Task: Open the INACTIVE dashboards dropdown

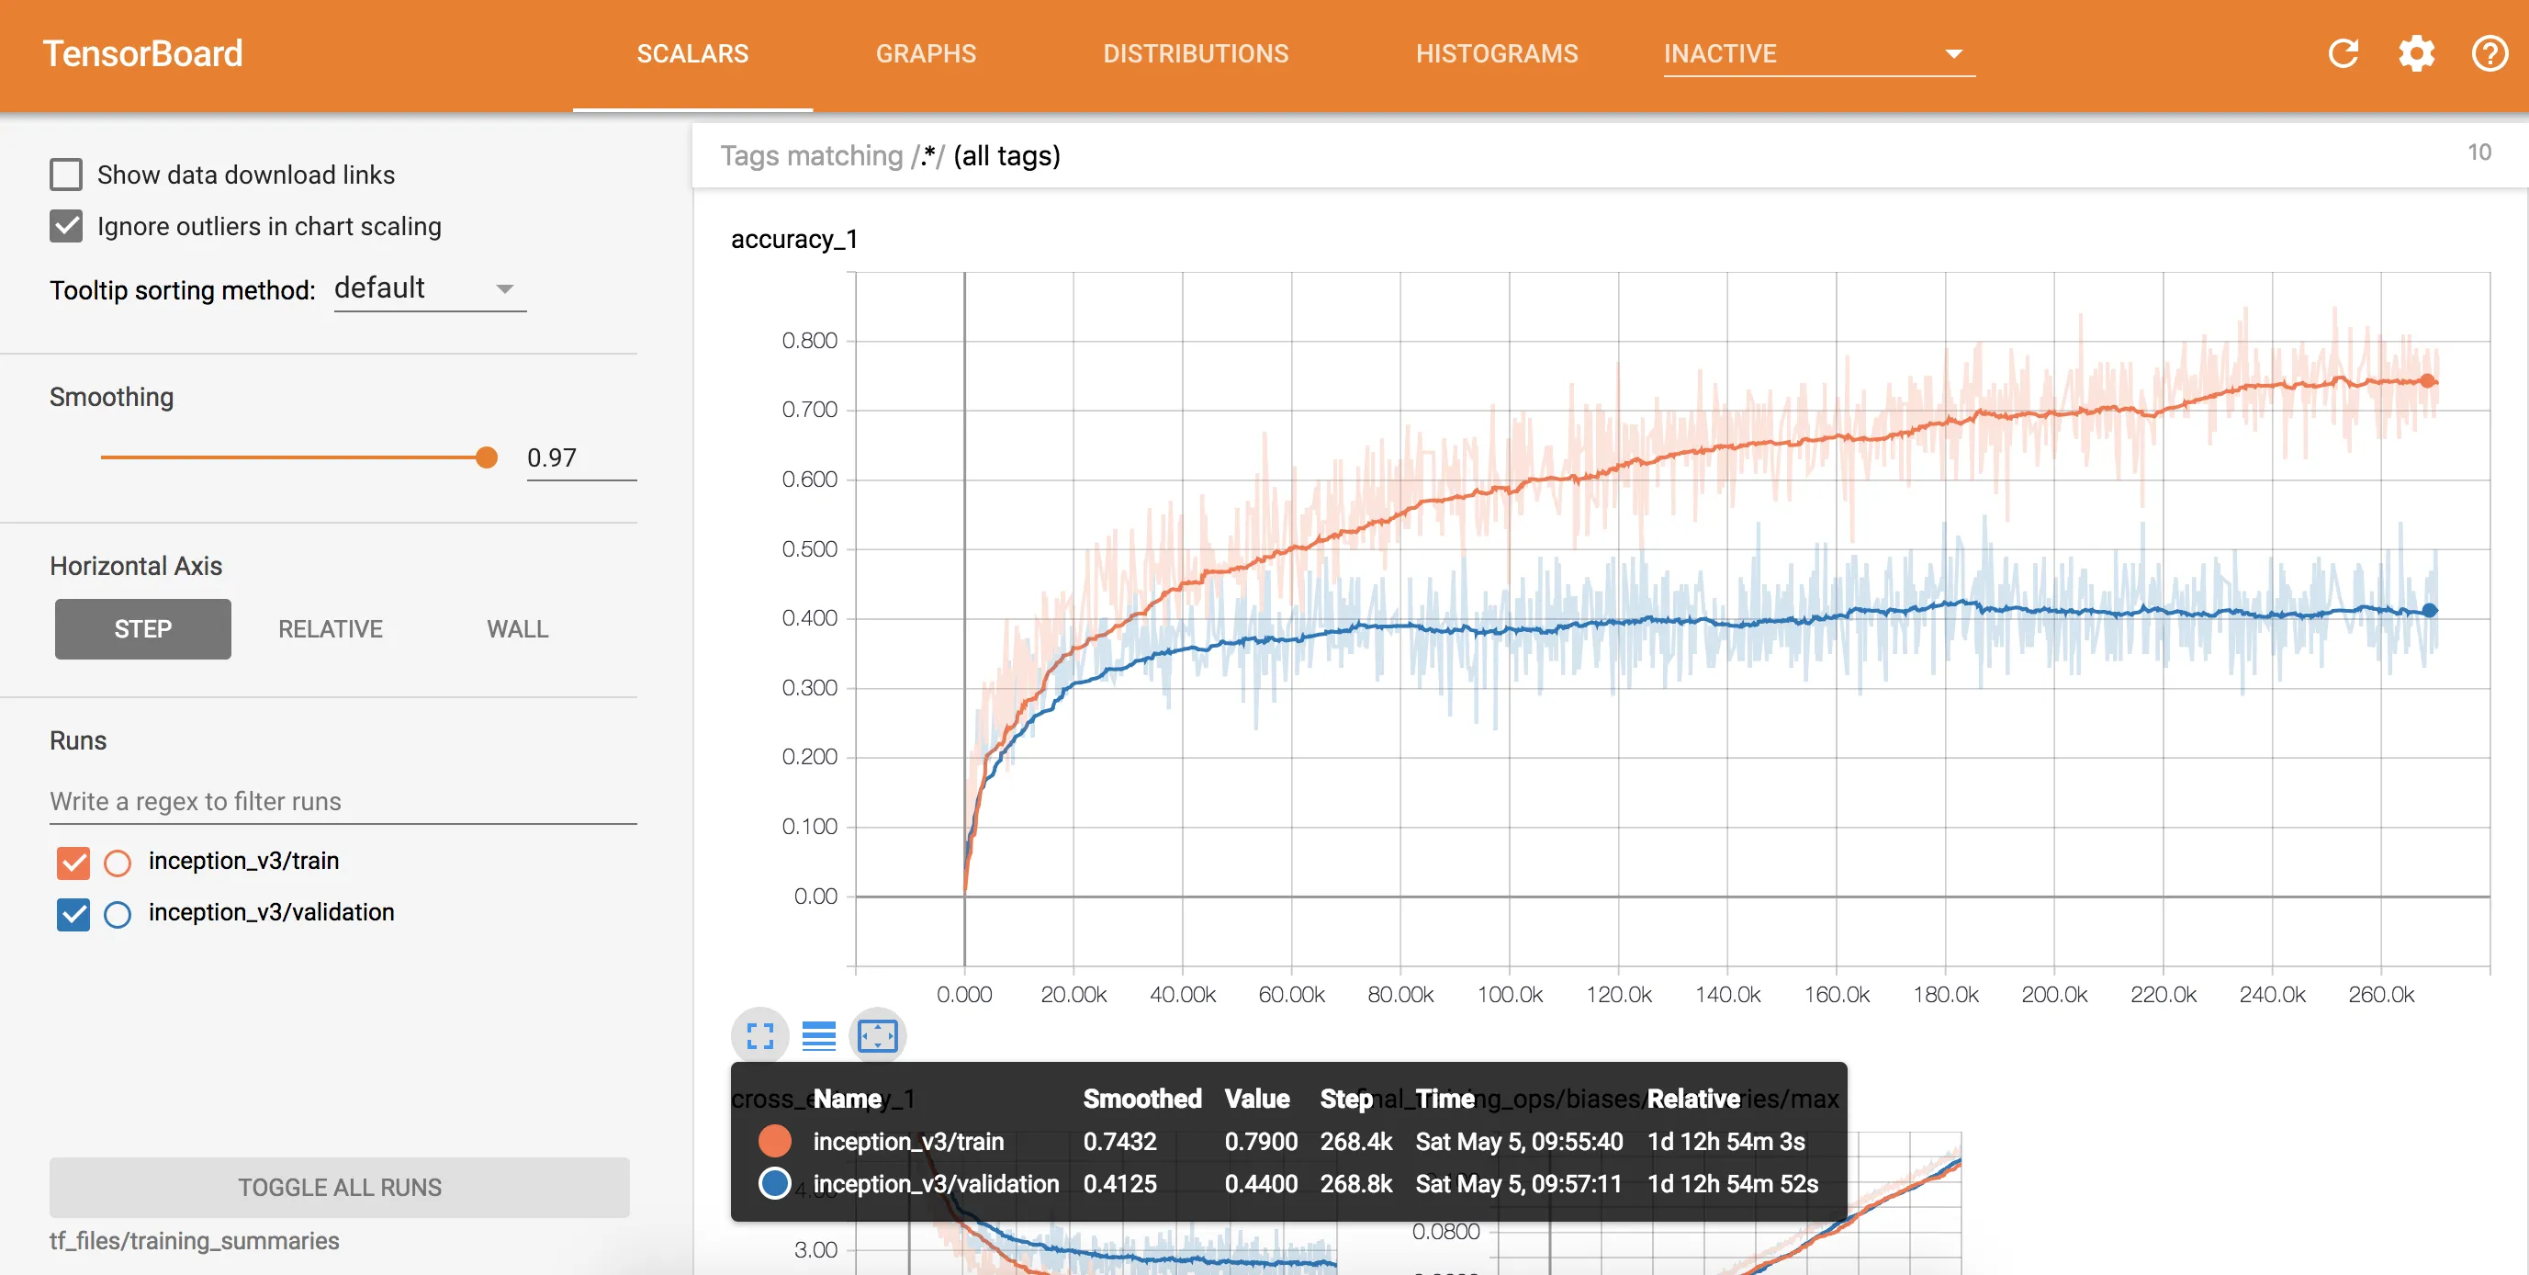Action: click(1817, 54)
